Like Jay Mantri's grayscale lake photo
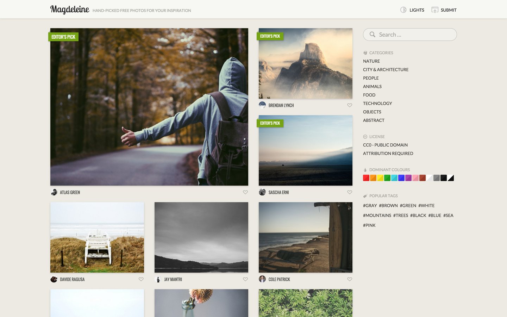The width and height of the screenshot is (507, 317). [245, 279]
